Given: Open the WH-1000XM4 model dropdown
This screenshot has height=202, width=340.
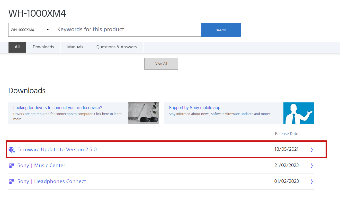Looking at the screenshot, I should pos(30,30).
